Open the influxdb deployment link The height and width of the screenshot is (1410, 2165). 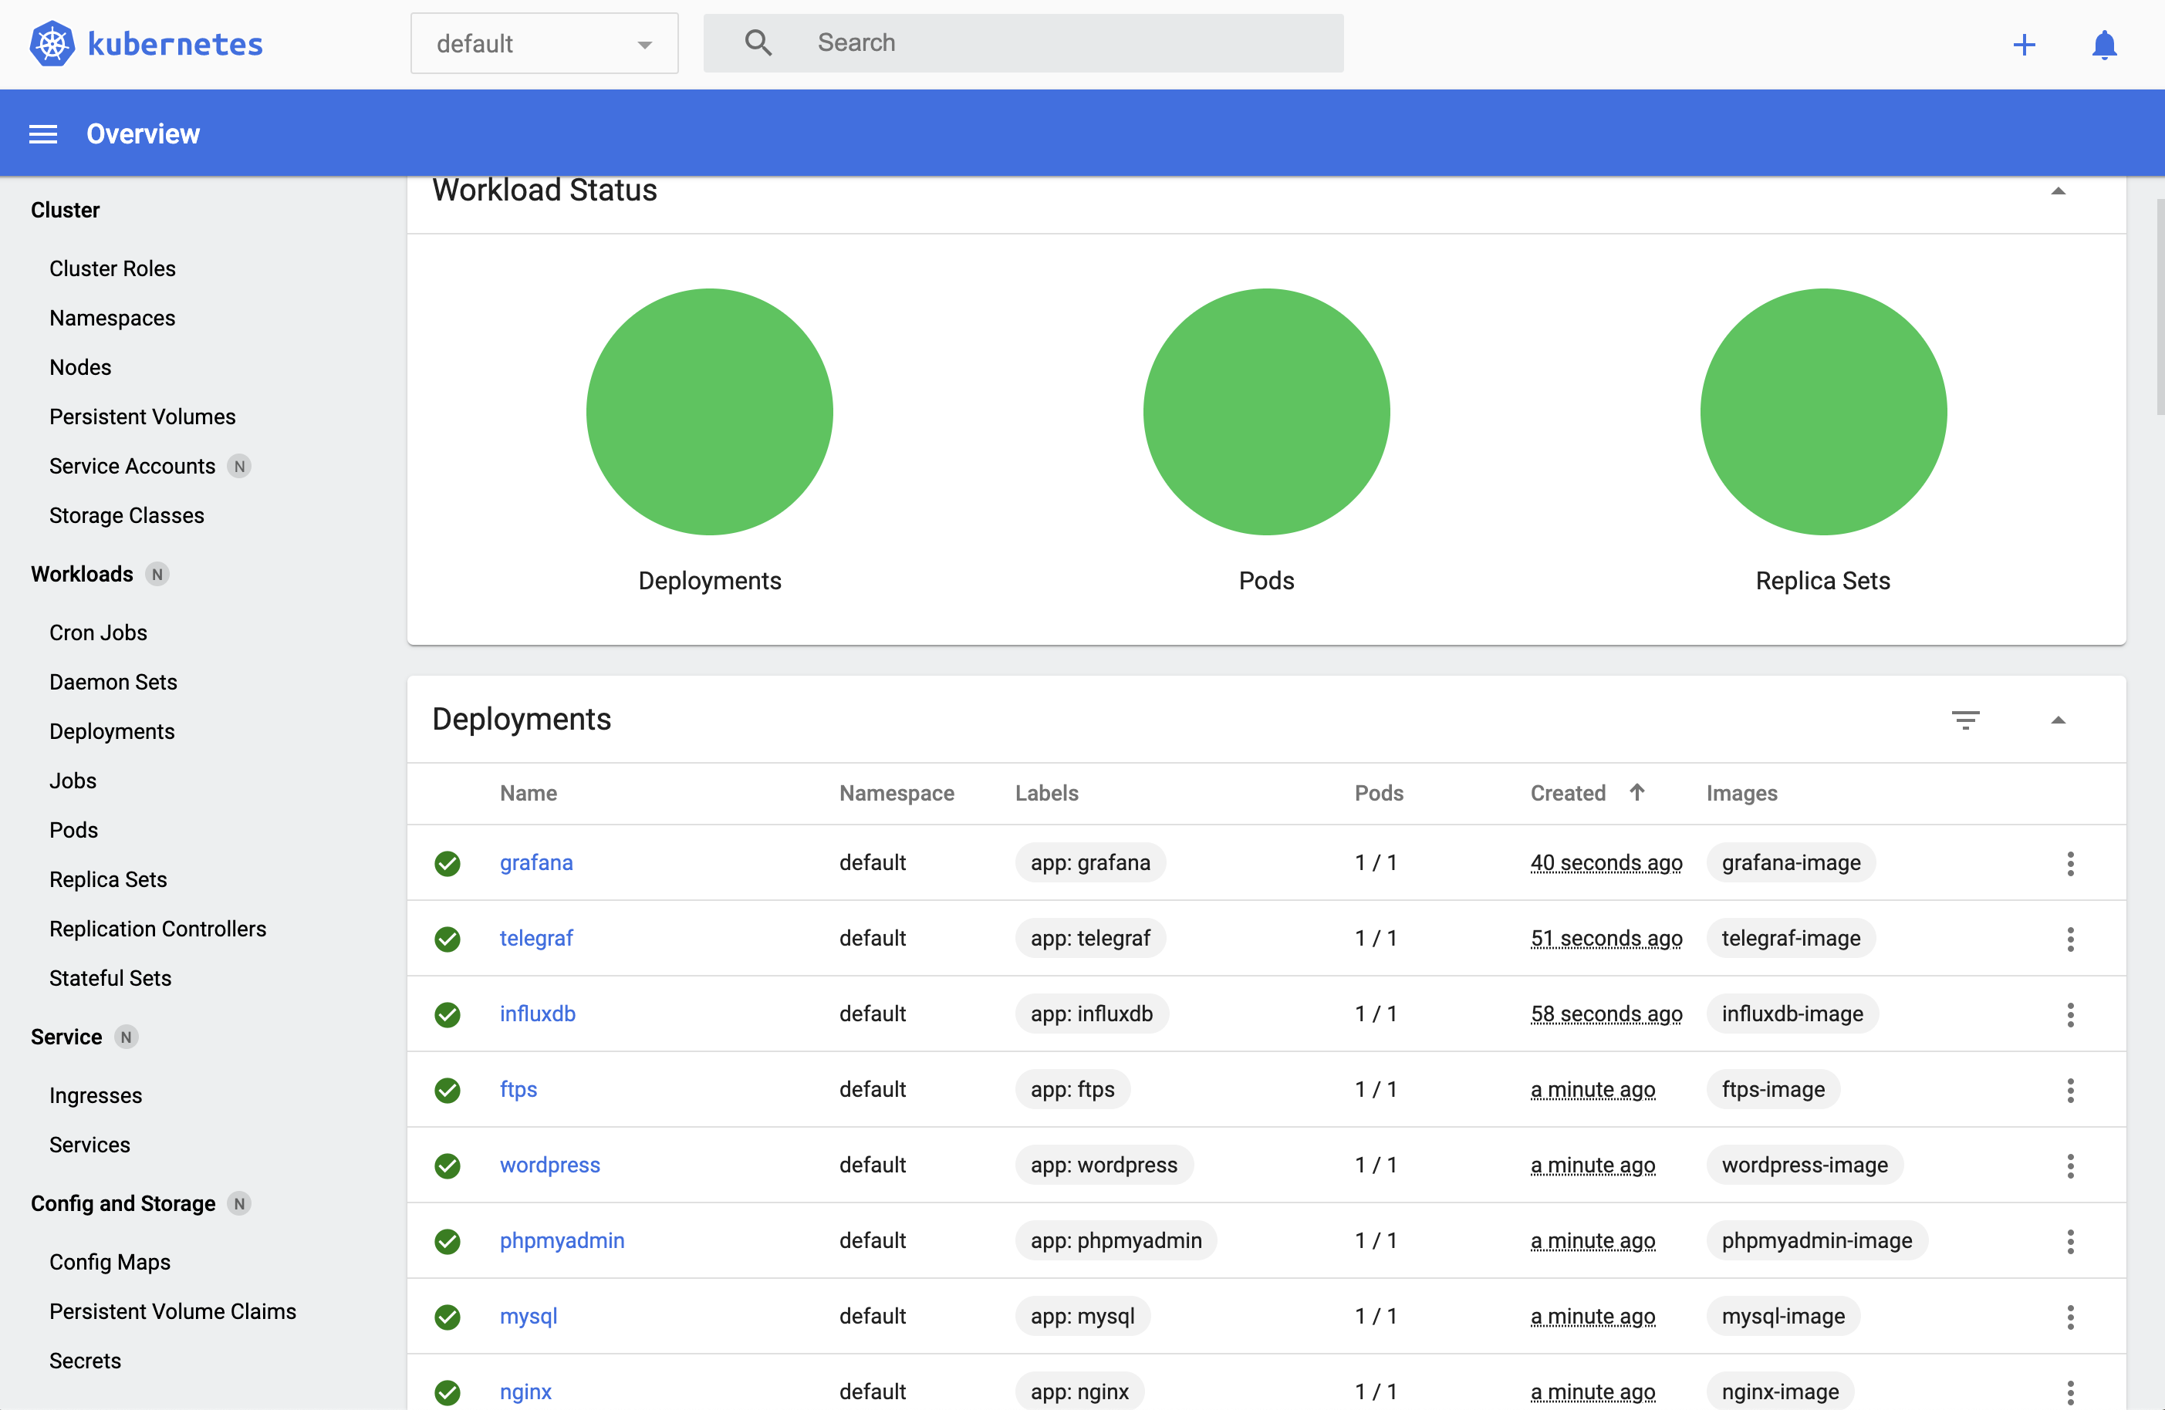tap(538, 1014)
